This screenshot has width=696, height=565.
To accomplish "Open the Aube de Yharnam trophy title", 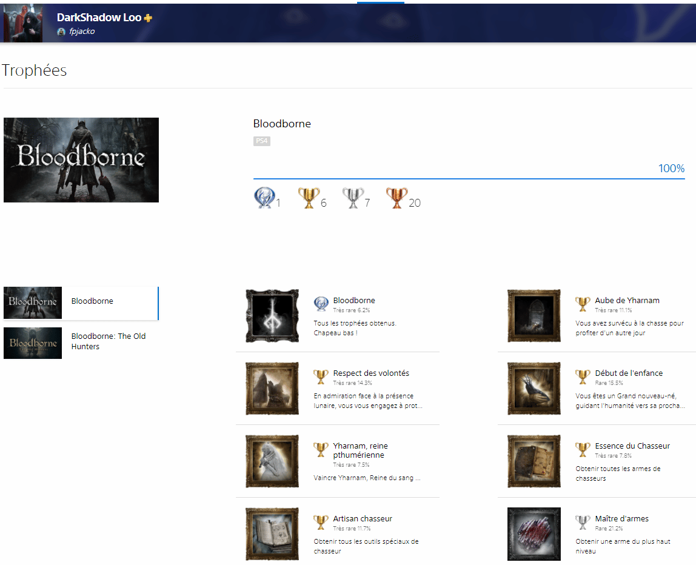I will [x=627, y=301].
